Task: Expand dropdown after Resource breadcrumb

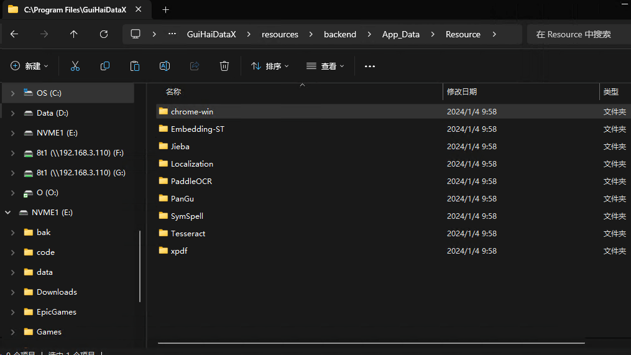Action: (x=494, y=34)
